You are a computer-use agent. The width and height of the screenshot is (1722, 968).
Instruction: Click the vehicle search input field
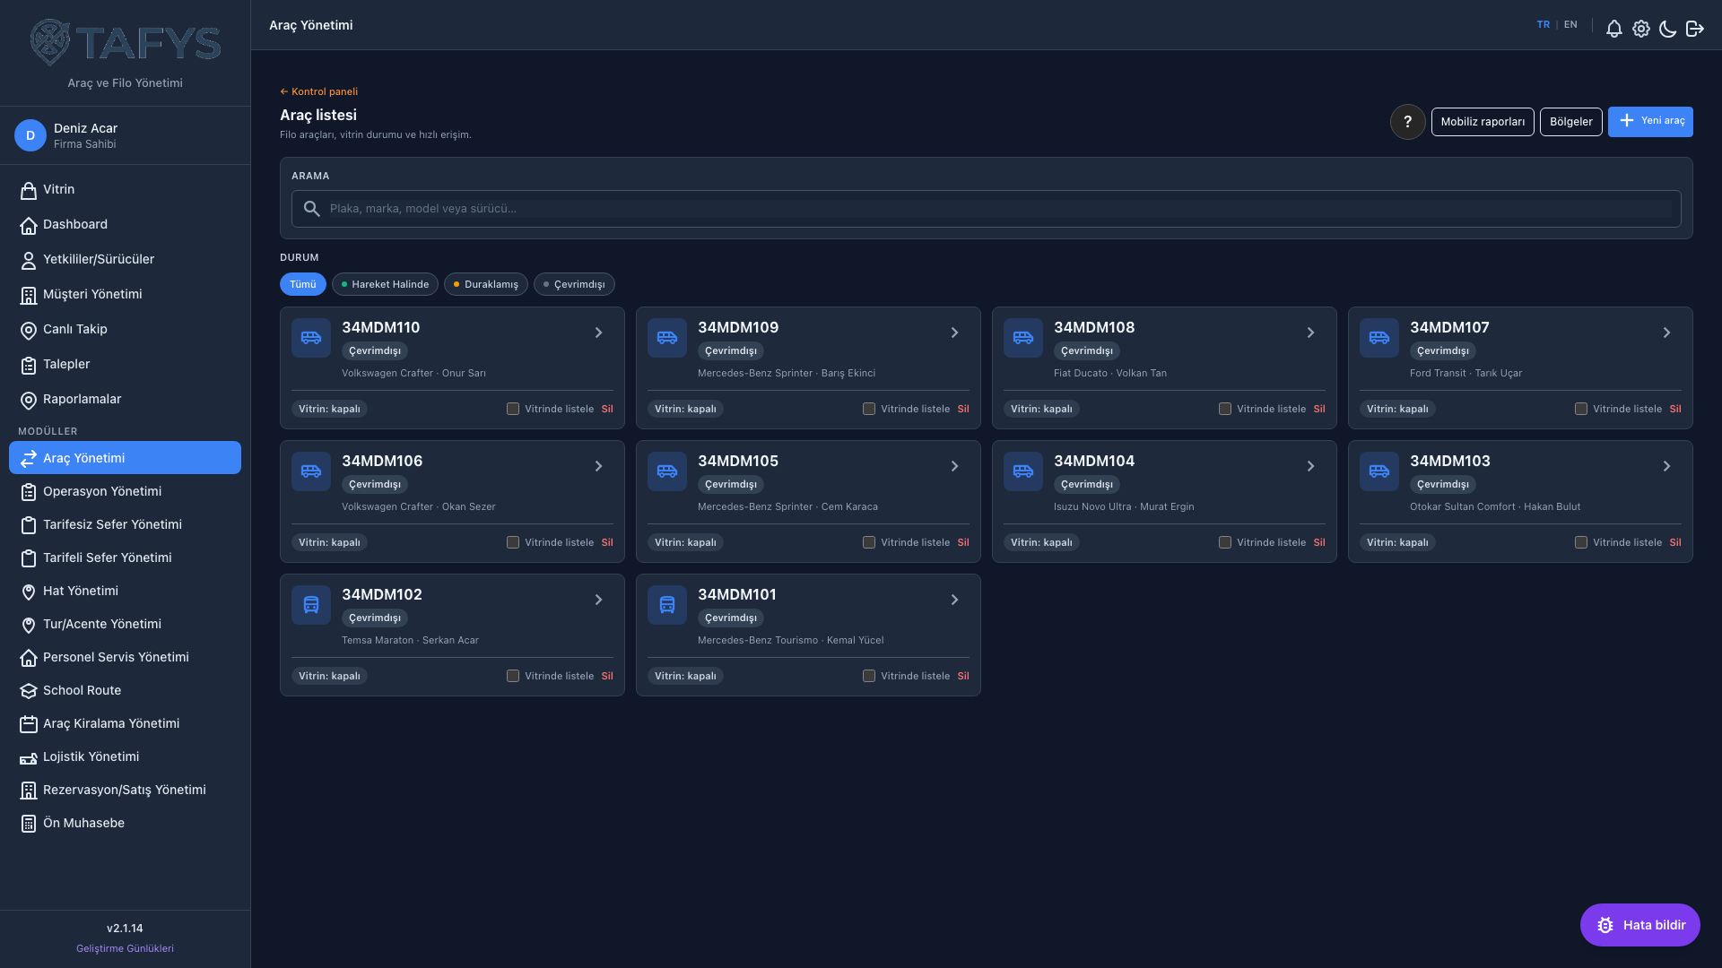[x=987, y=209]
